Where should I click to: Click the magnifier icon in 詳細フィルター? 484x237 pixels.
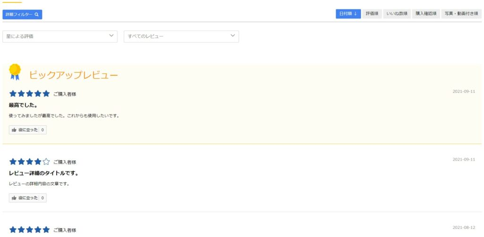click(36, 15)
